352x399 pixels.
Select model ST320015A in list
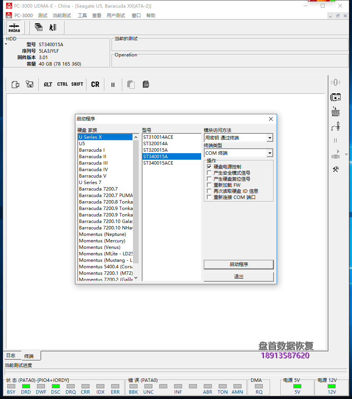[x=155, y=150]
